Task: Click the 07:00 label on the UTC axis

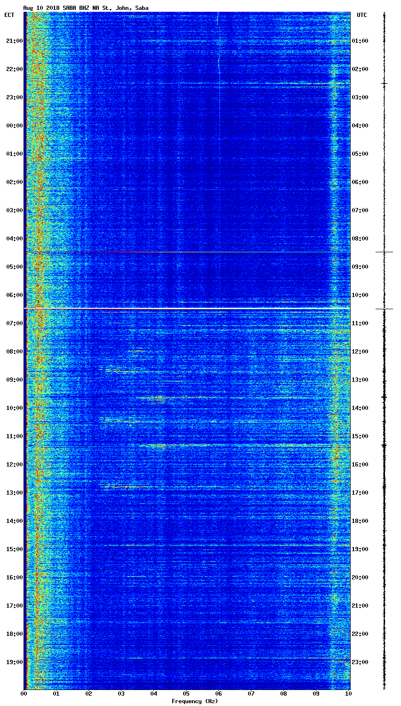Action: [360, 210]
